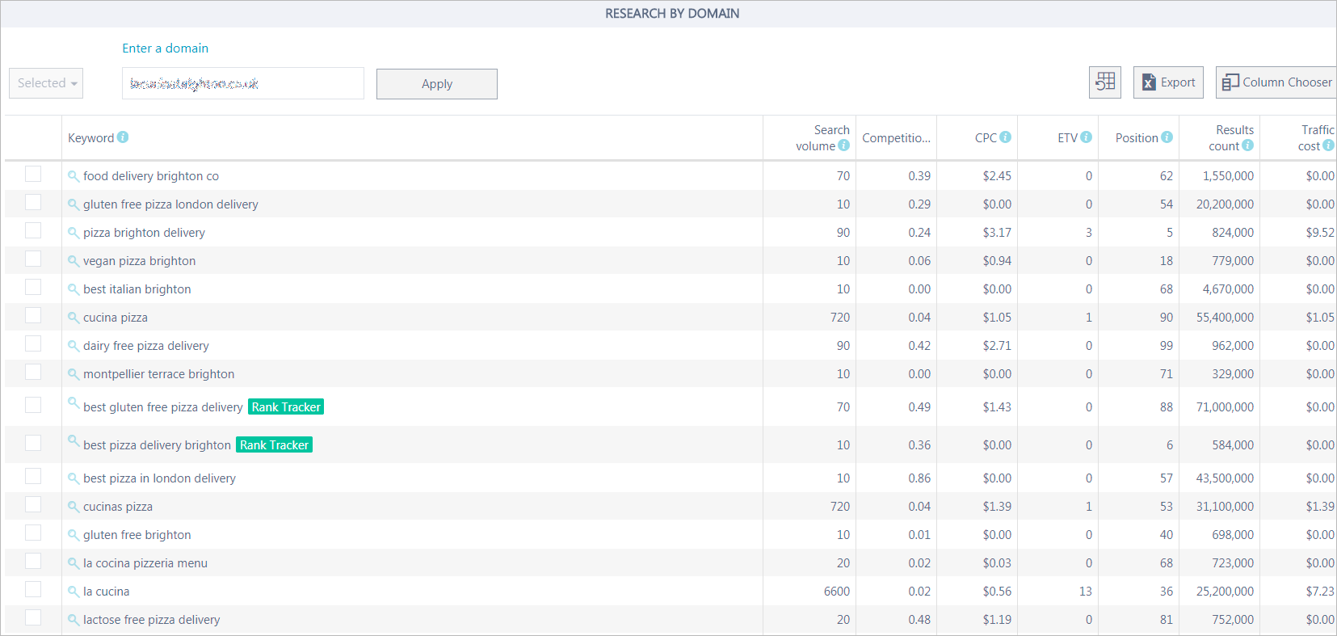Viewport: 1337px width, 636px height.
Task: Click CPC value $3.17
Action: point(997,233)
